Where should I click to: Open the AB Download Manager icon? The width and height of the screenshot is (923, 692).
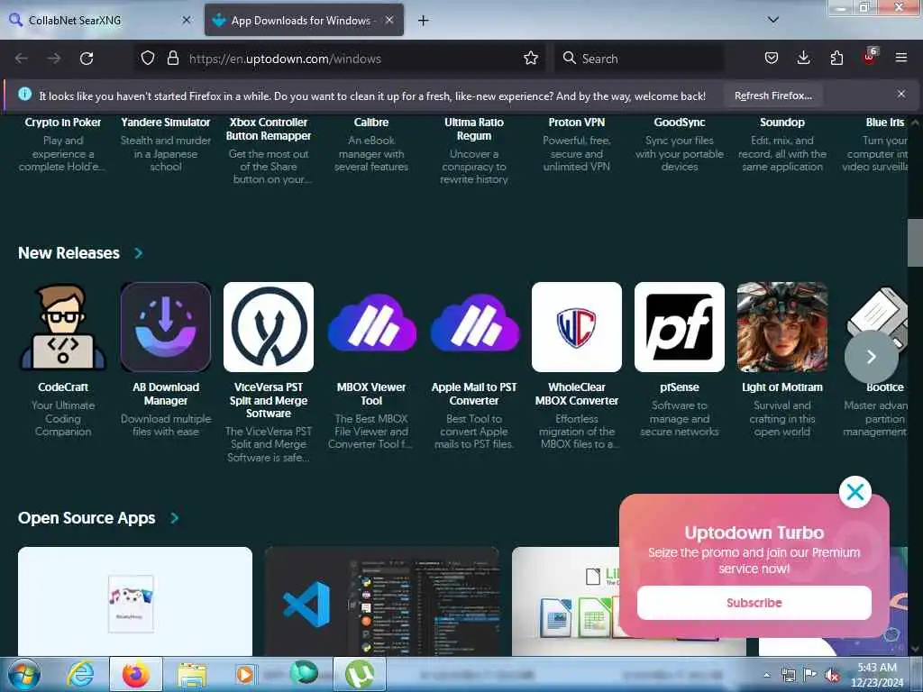pos(166,327)
